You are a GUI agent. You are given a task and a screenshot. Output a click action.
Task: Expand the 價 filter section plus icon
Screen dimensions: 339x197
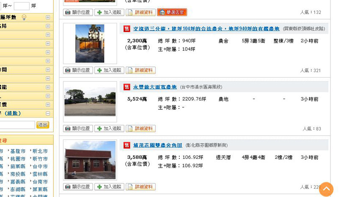(x=48, y=105)
